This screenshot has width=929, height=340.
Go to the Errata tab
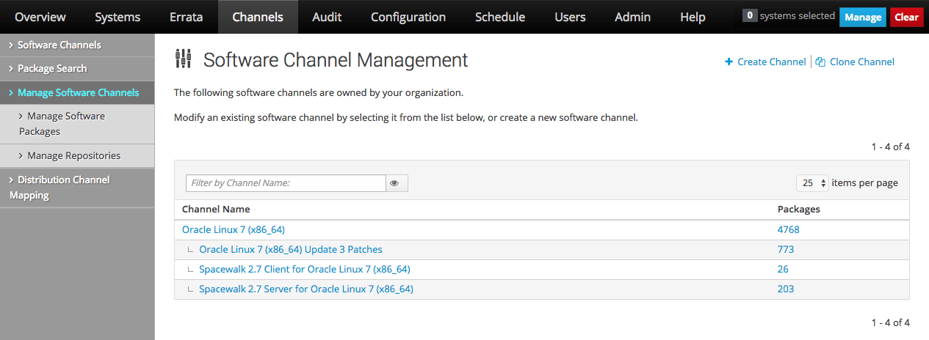[x=186, y=17]
